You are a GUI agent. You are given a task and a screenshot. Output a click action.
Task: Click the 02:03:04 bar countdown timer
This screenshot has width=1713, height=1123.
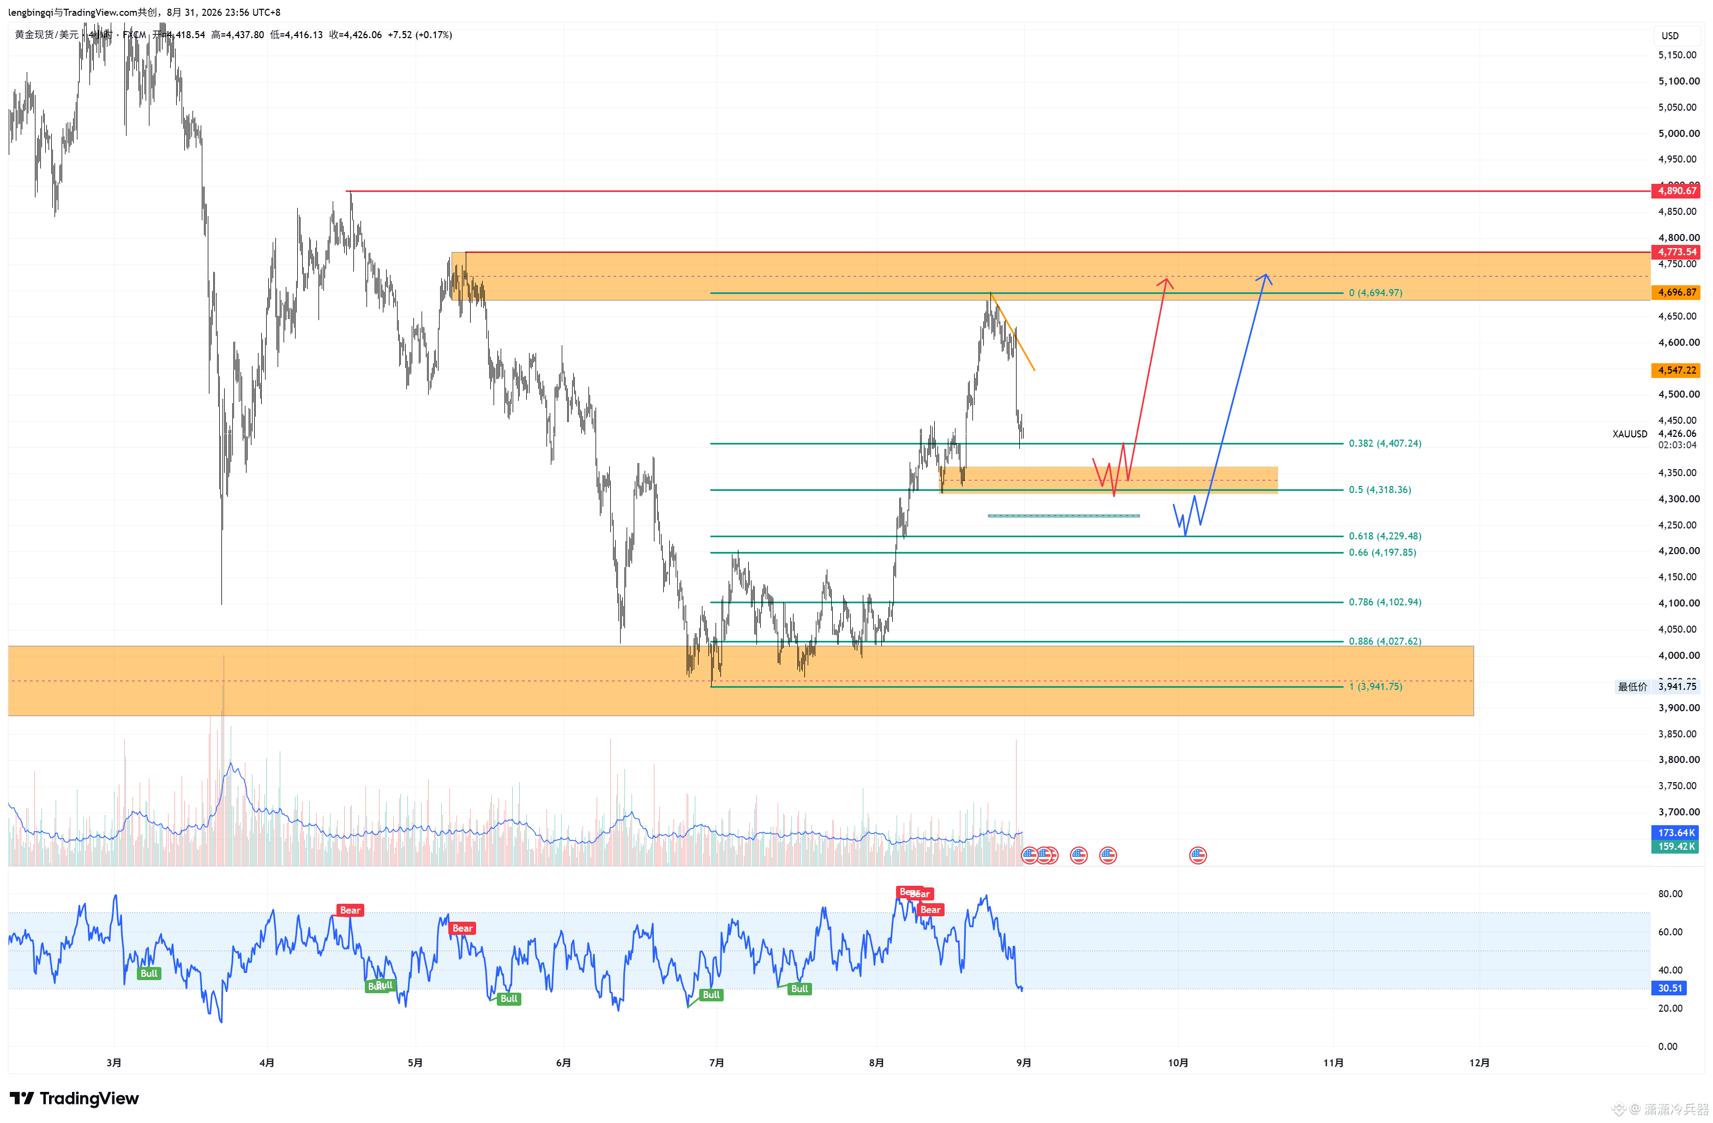coord(1677,446)
